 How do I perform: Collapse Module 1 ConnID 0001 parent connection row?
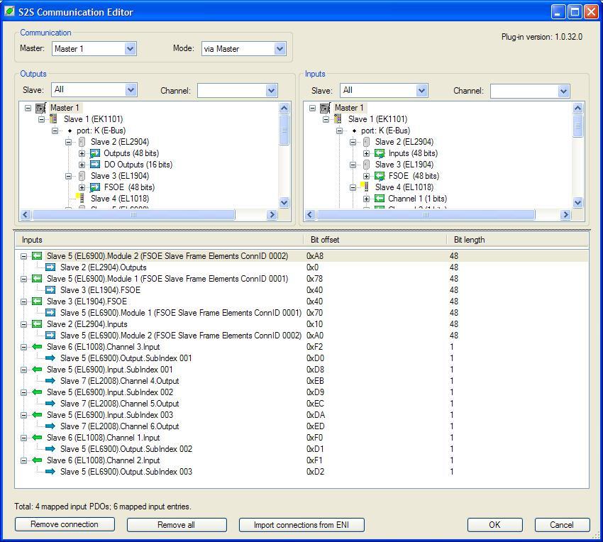pos(24,279)
